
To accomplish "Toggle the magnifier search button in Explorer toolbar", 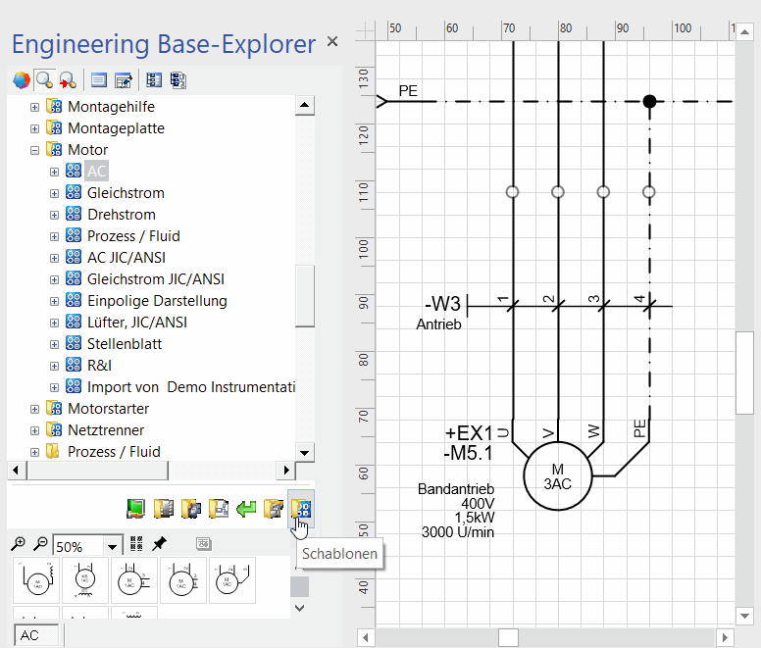I will click(x=44, y=79).
